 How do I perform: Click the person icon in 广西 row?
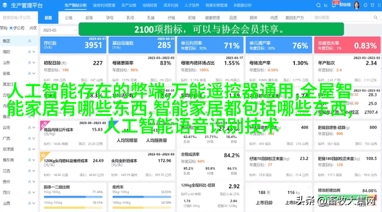[30, 138]
